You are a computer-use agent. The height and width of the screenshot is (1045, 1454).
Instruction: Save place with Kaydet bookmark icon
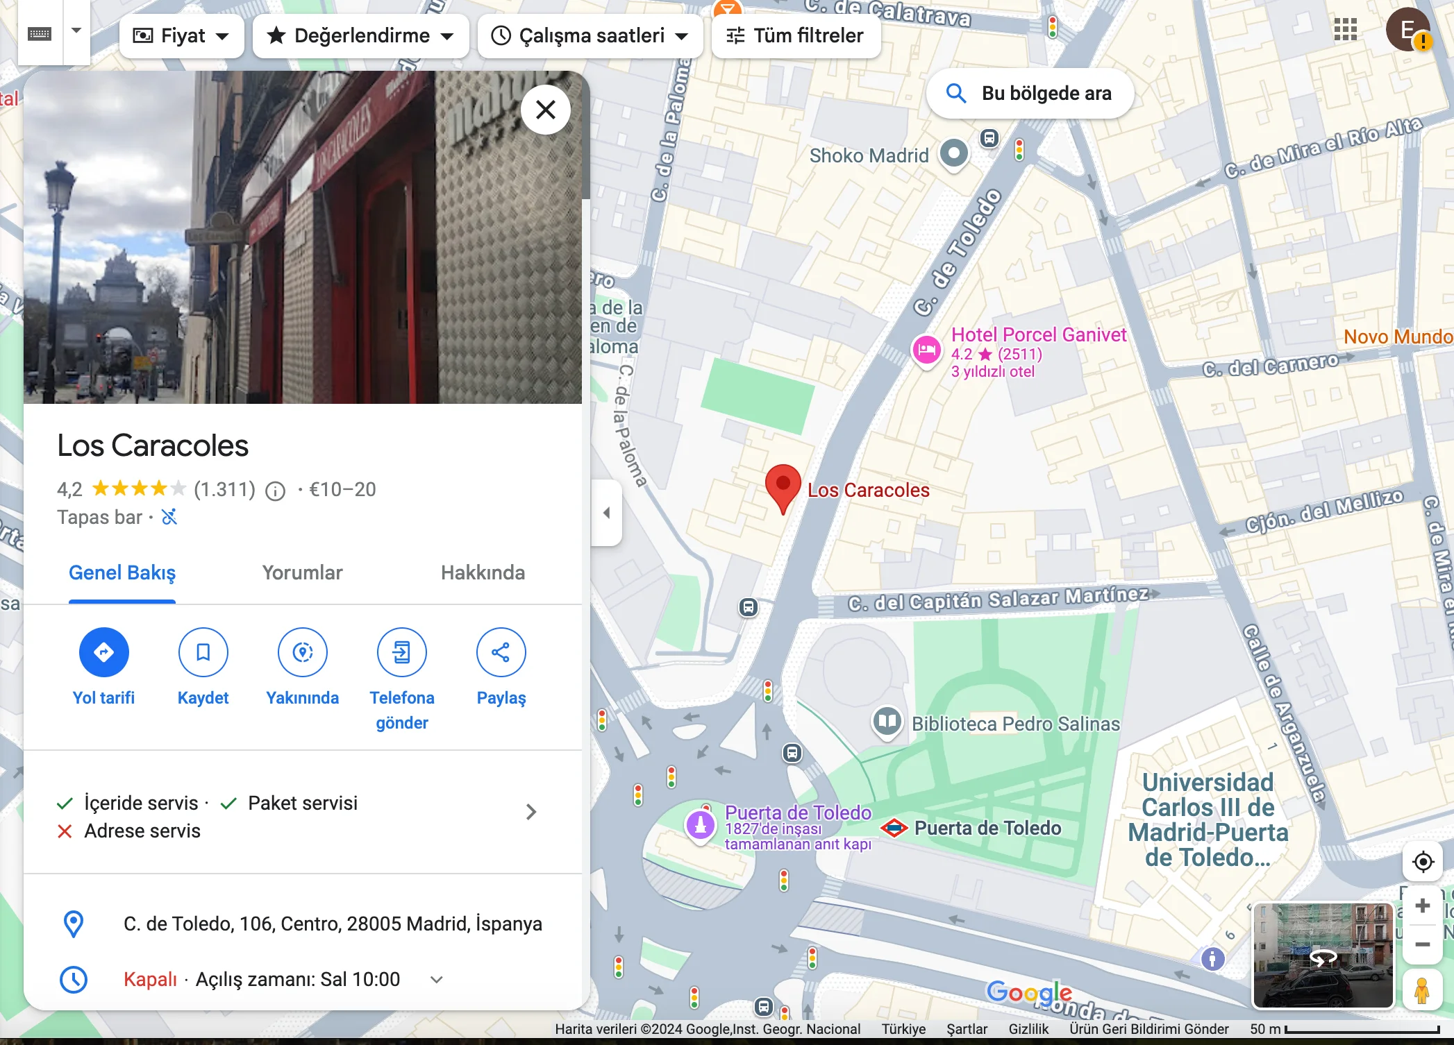pyautogui.click(x=203, y=652)
